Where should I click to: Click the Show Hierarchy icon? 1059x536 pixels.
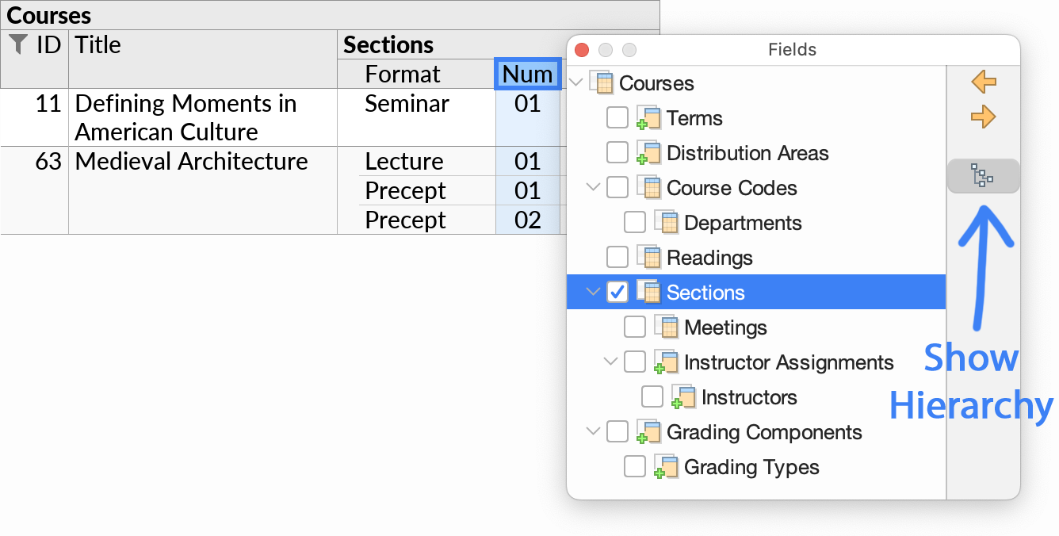click(x=983, y=175)
